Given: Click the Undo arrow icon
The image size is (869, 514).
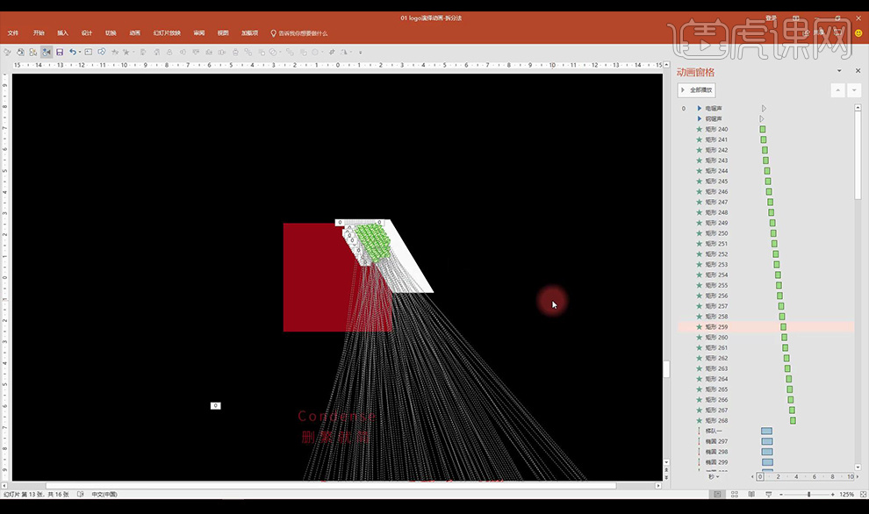Looking at the screenshot, I should point(71,52).
